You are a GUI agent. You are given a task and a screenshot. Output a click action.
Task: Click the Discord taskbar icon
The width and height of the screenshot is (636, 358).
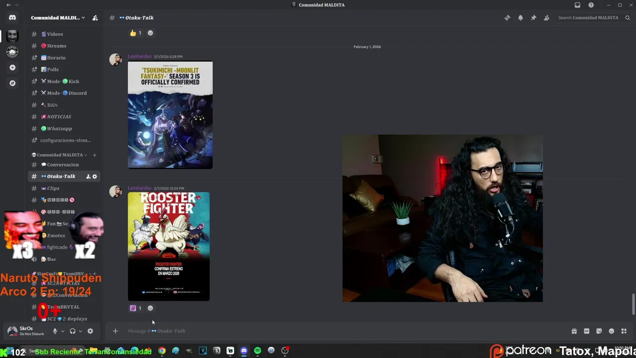243,351
